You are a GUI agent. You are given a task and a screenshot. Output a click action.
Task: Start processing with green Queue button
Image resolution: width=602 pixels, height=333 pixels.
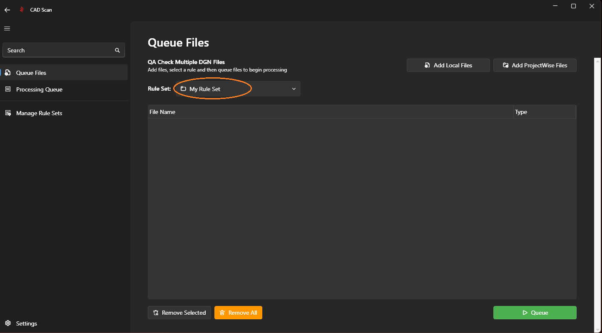point(535,313)
